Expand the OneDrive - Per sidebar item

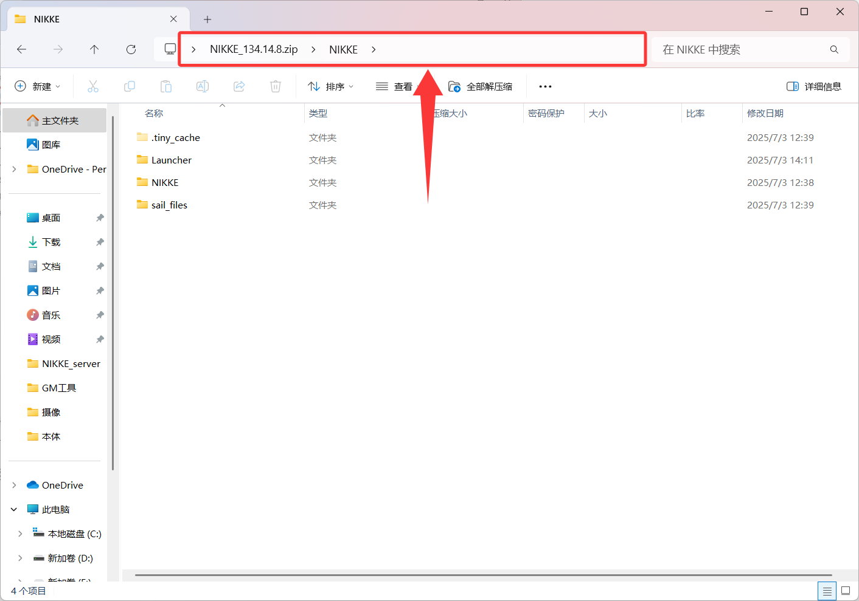(x=14, y=169)
